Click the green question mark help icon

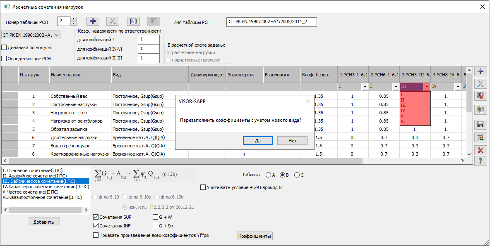(480, 161)
